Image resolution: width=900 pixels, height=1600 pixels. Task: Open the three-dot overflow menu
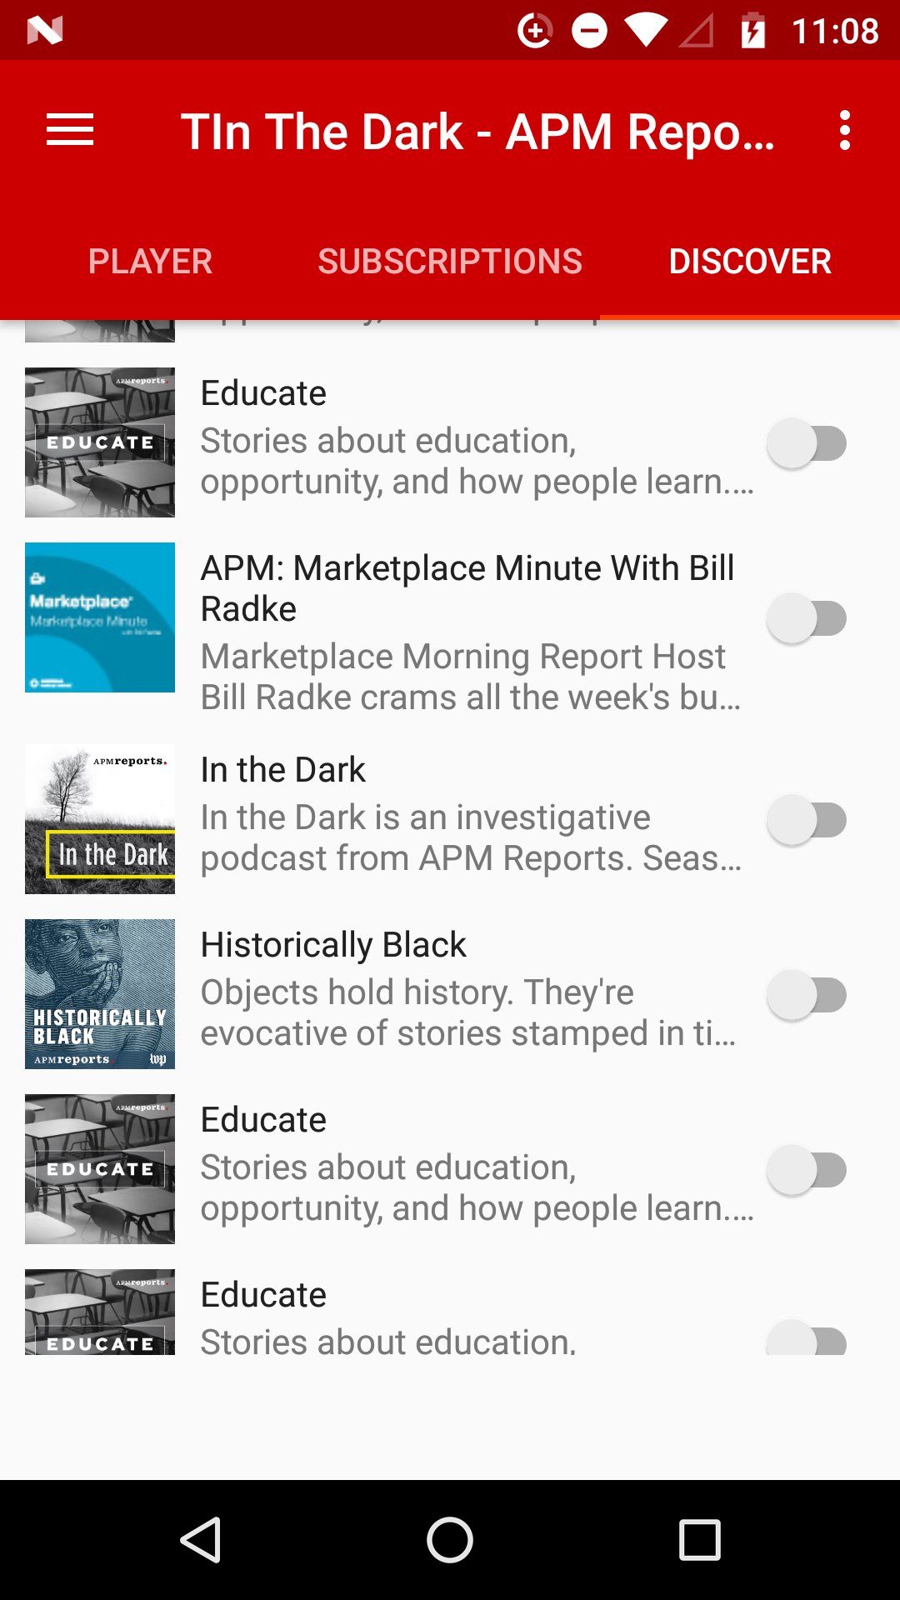[845, 131]
